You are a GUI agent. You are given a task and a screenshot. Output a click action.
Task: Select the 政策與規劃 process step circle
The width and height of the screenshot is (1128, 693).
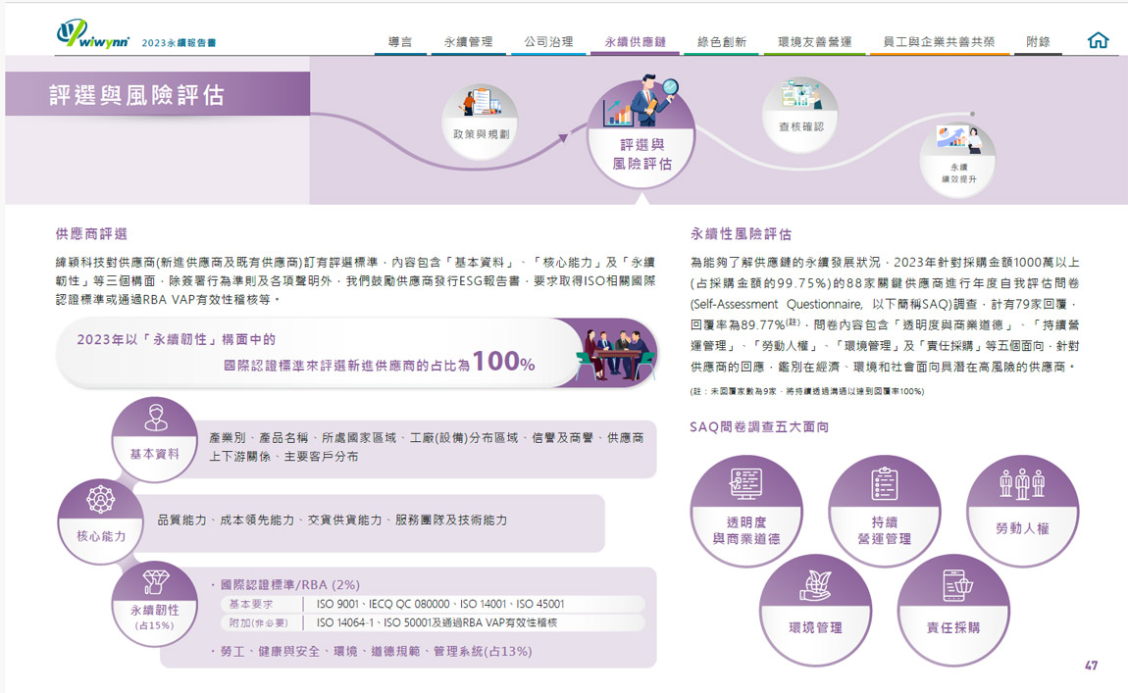click(x=481, y=115)
